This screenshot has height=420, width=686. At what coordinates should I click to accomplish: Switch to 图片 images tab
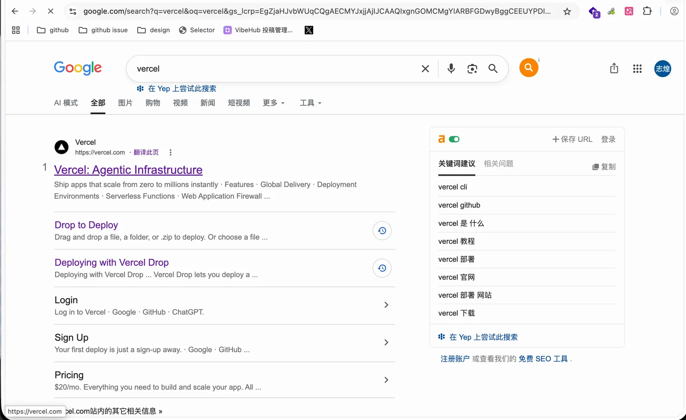125,103
